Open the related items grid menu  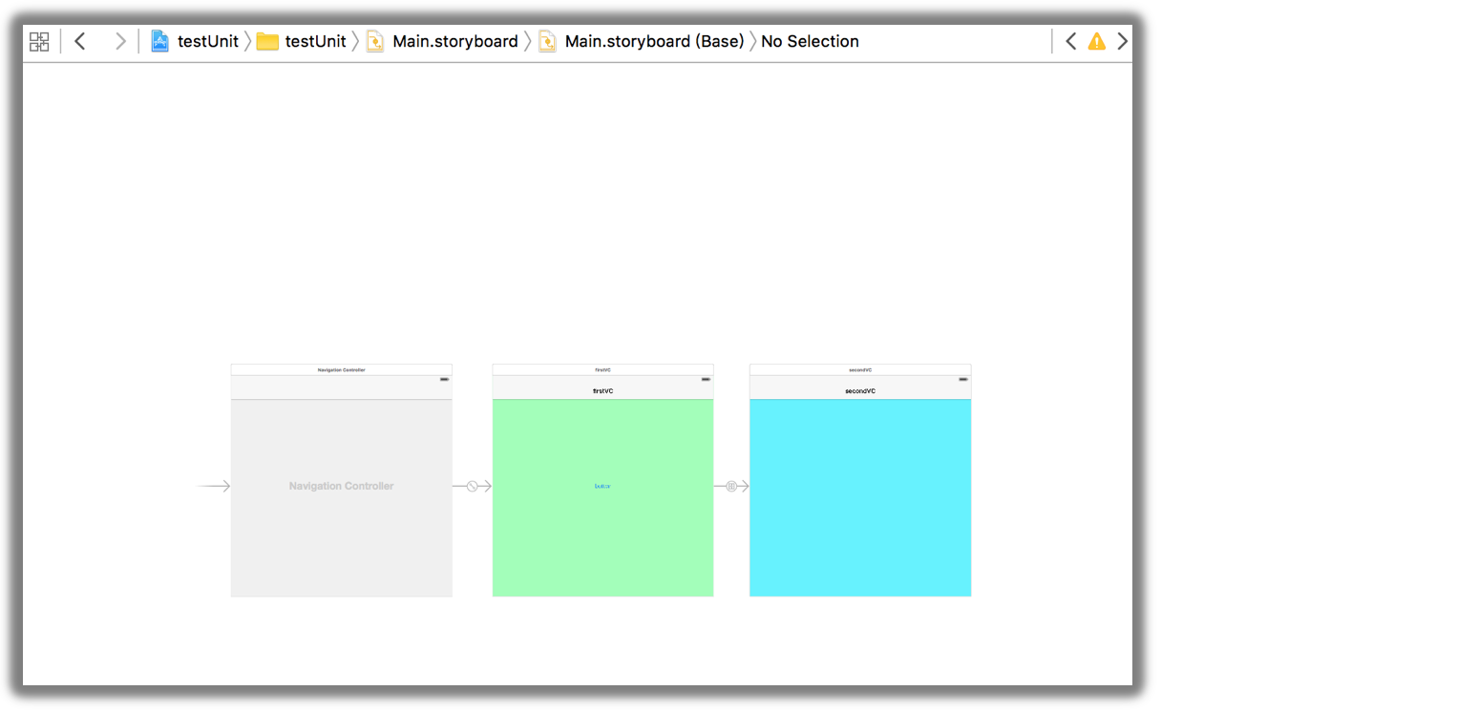(39, 41)
